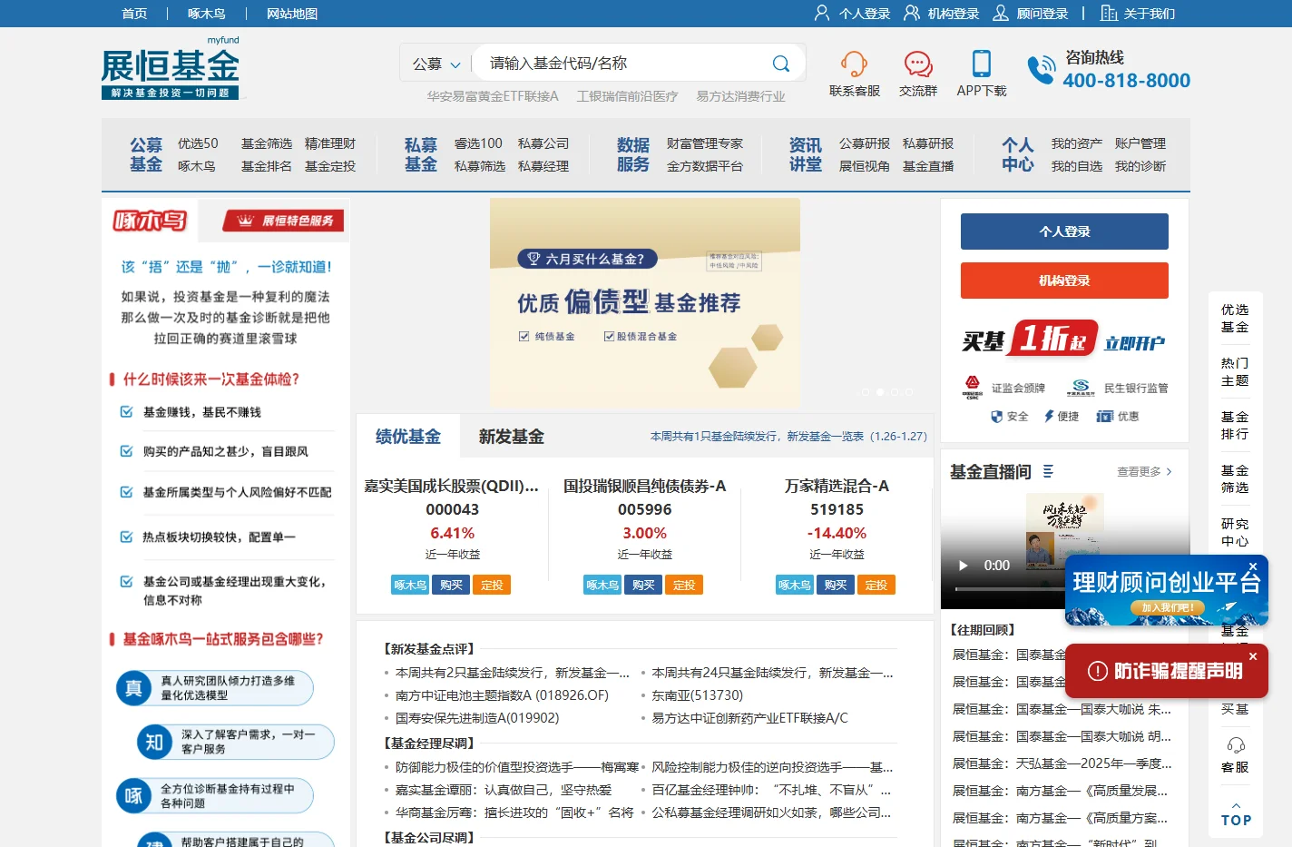1292x847 pixels.
Task: Play the 基金直播间 video
Action: (x=964, y=566)
